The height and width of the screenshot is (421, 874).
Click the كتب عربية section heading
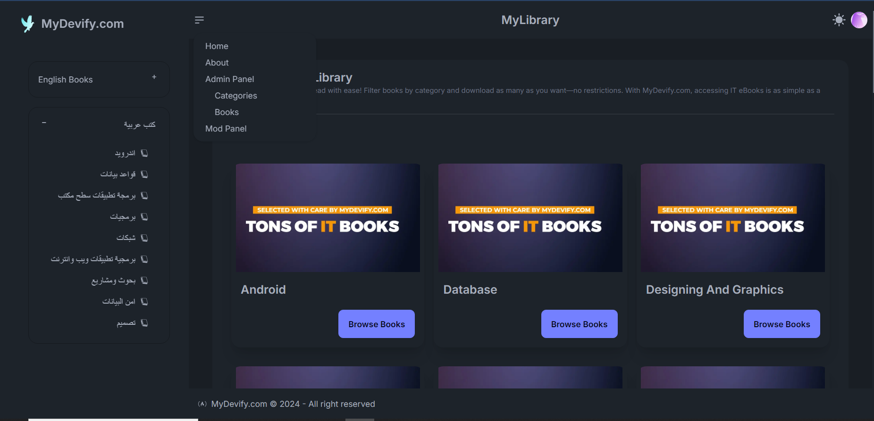(x=140, y=124)
